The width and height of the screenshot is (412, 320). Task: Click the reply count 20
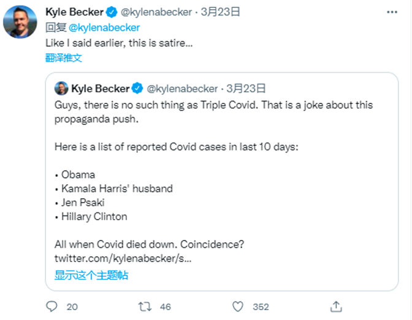click(x=72, y=307)
